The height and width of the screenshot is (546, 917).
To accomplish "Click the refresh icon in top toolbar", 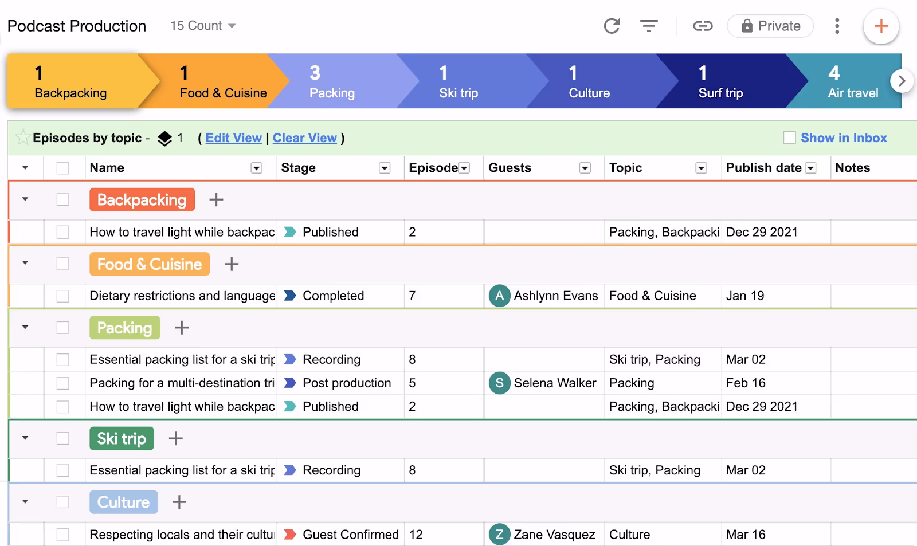I will pyautogui.click(x=612, y=26).
